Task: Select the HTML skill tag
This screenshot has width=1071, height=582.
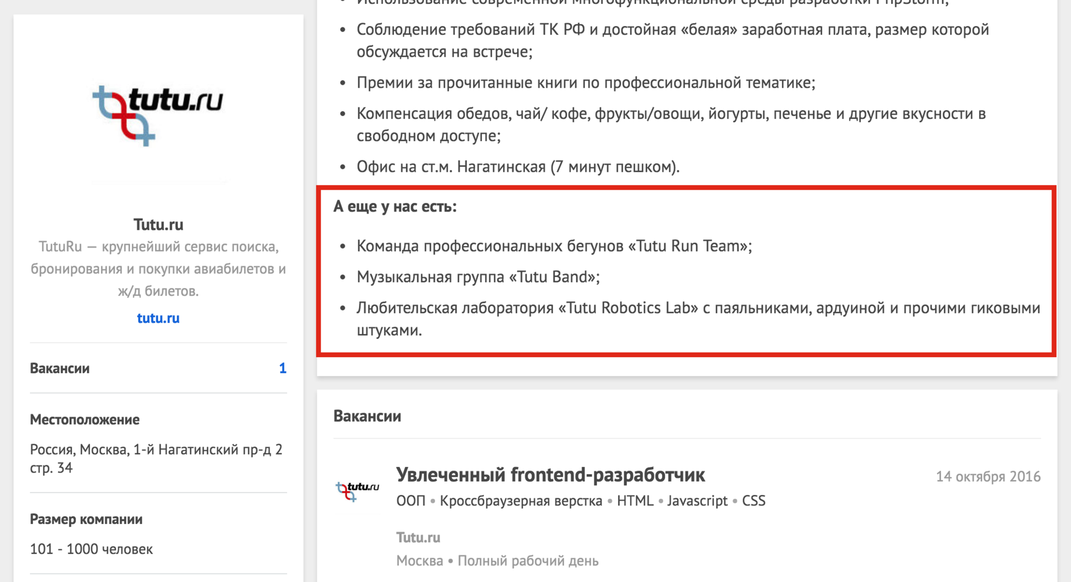Action: point(635,501)
